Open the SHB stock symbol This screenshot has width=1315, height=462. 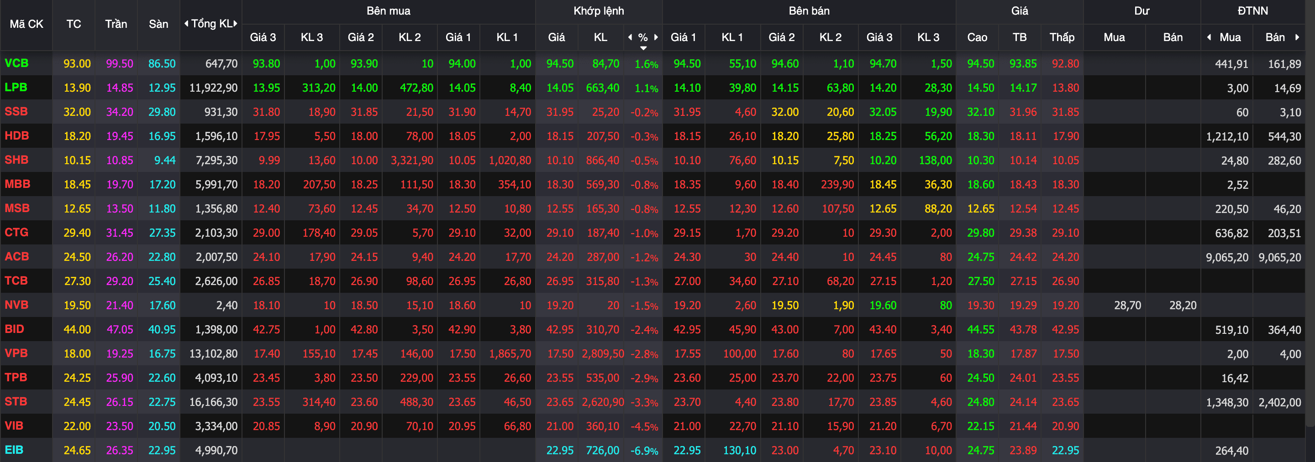tap(16, 160)
